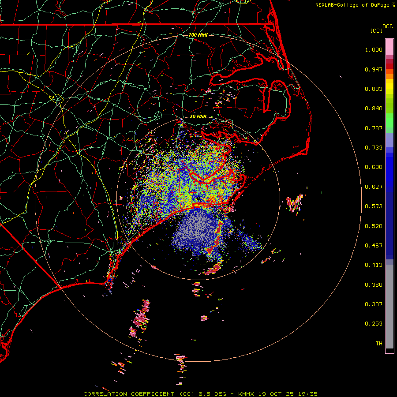
Task: Click the 0.253 color scale value
Action: coord(374,324)
